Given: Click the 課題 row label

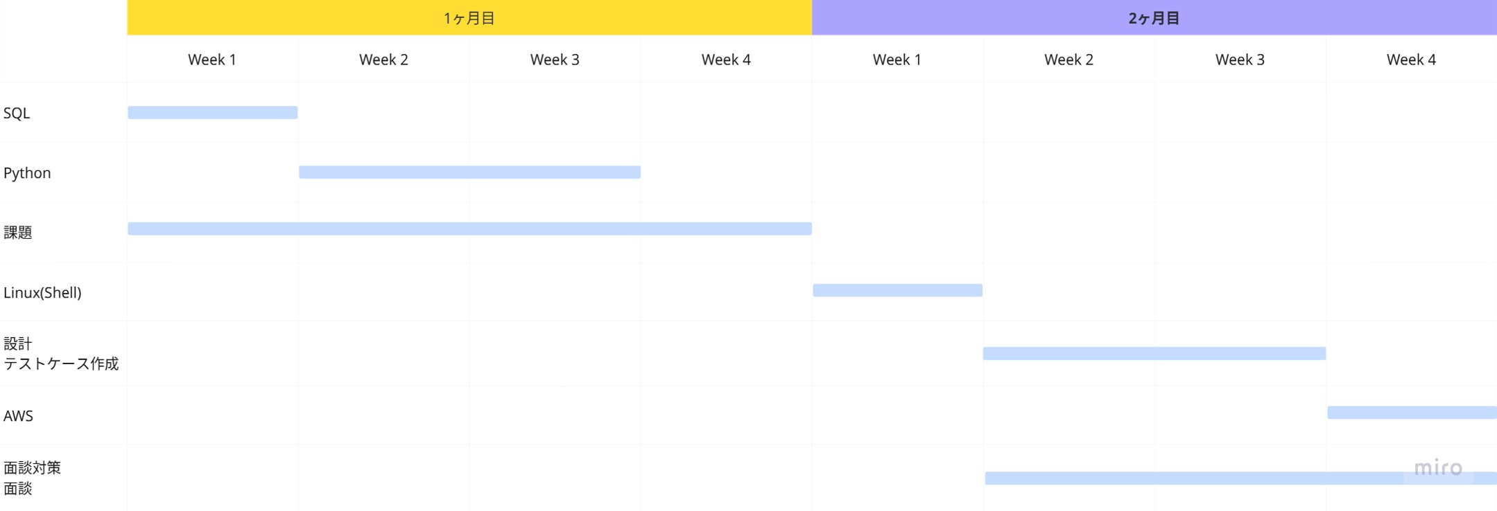Looking at the screenshot, I should point(18,233).
